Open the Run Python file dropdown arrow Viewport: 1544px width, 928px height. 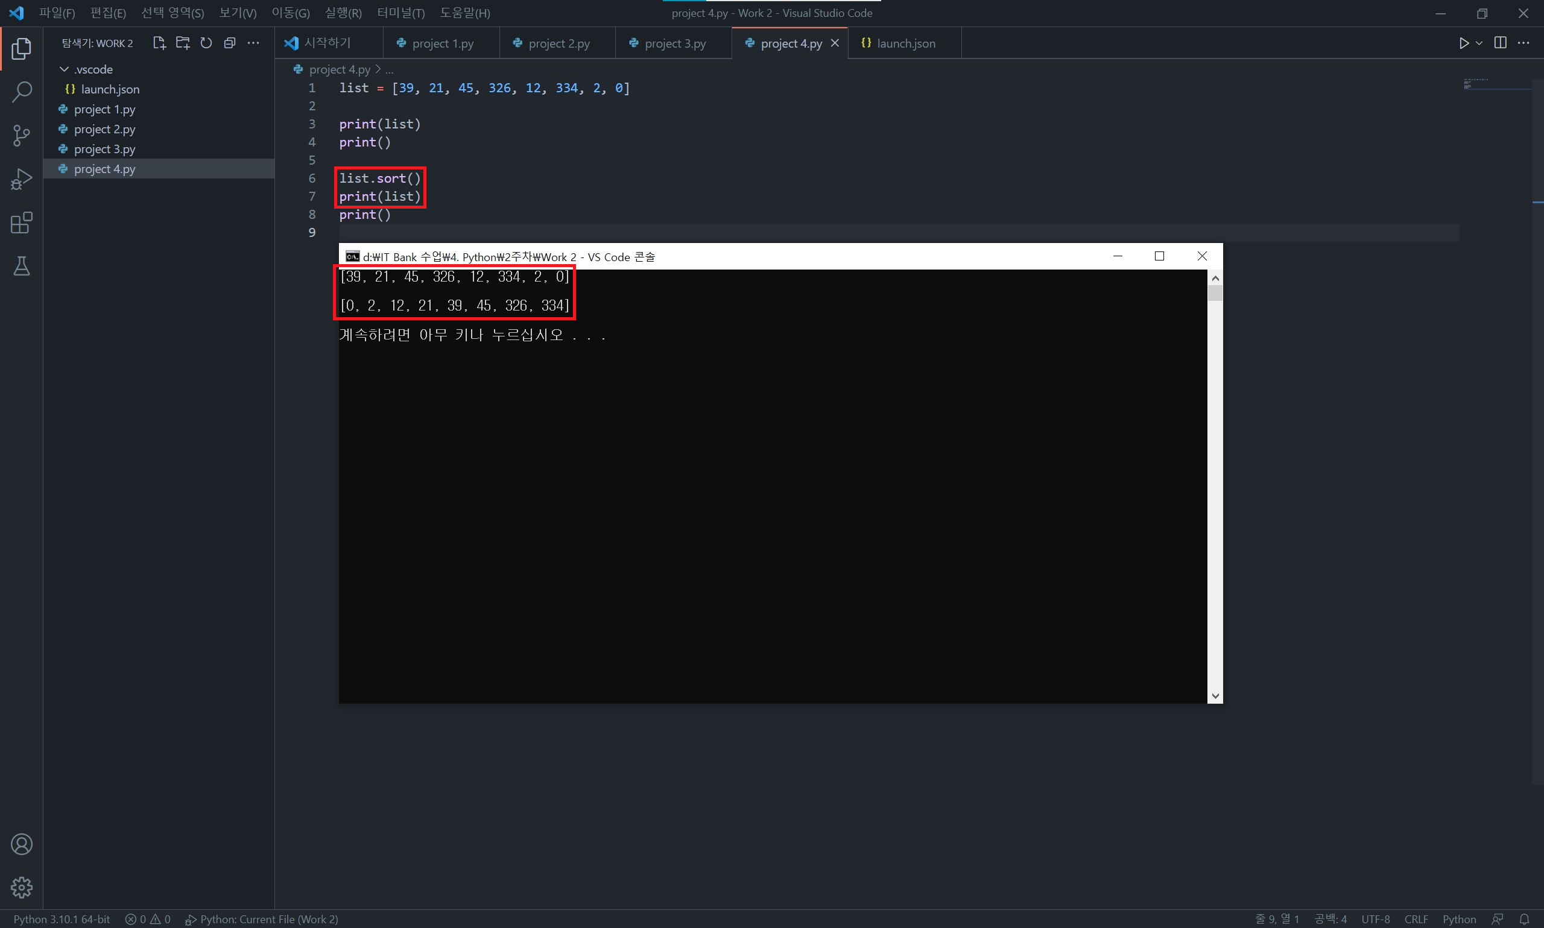[x=1479, y=43]
